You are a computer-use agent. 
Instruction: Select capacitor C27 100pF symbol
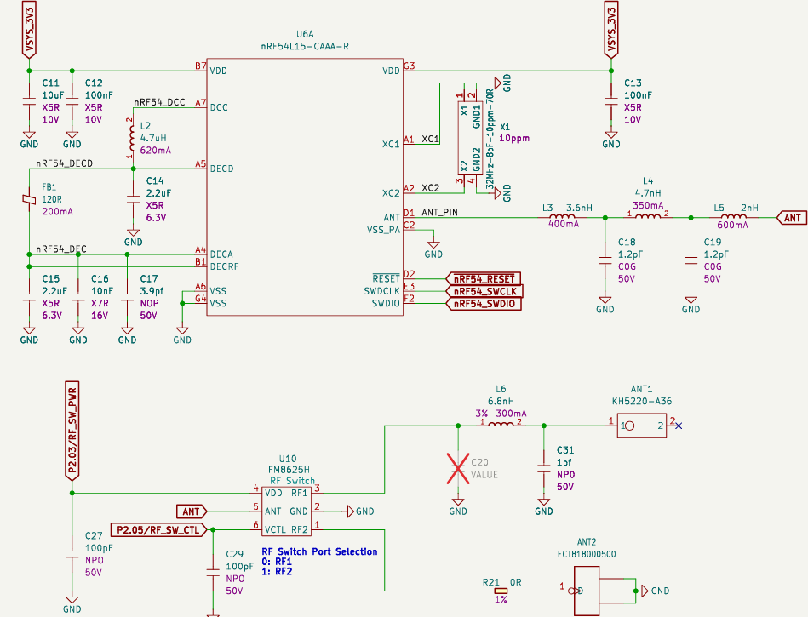coord(72,554)
